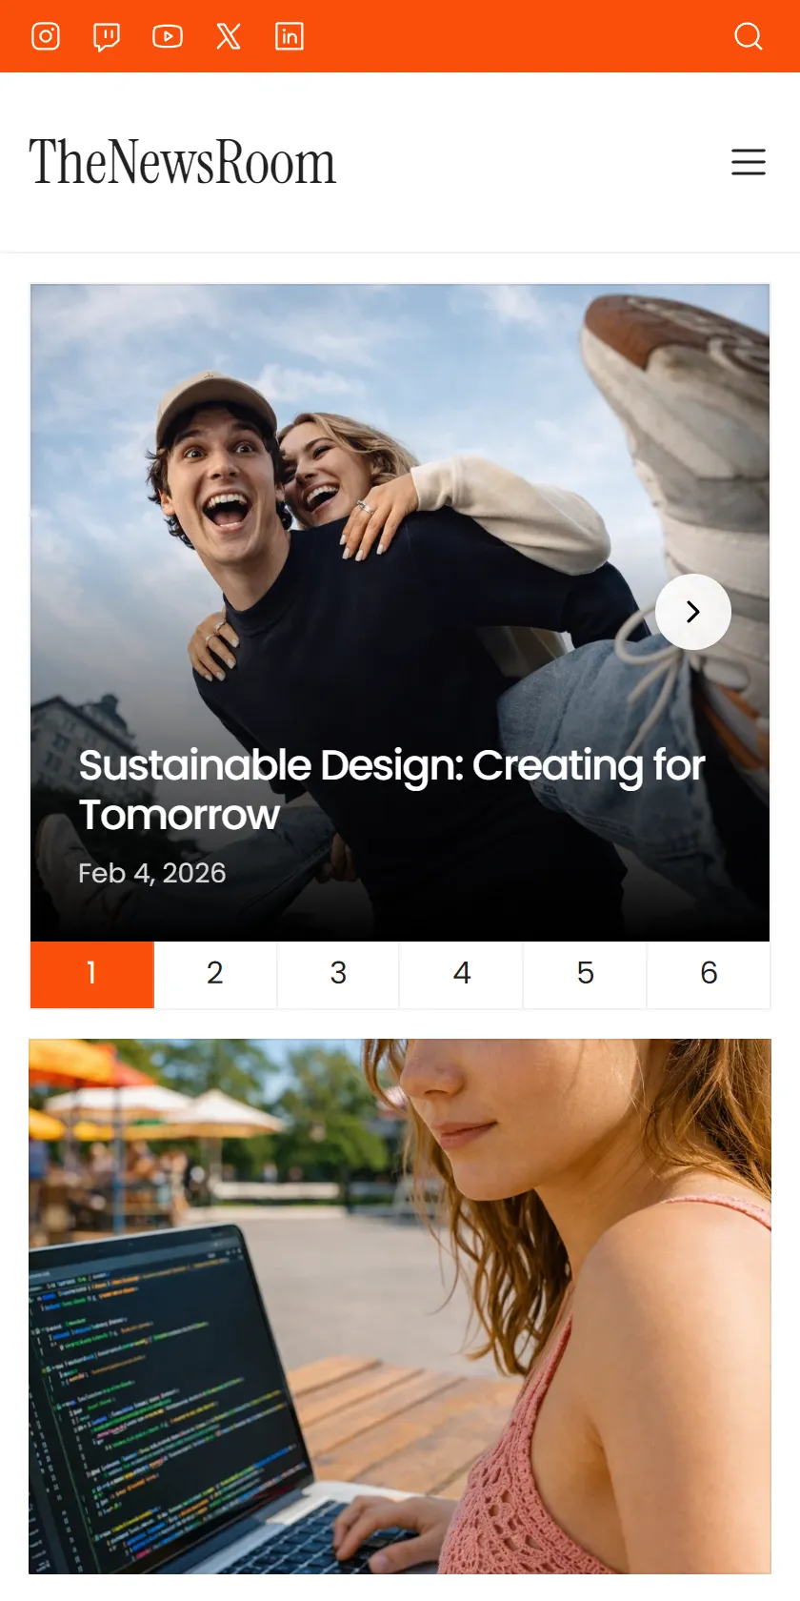Click the Feb 4, 2026 date
This screenshot has height=1601, width=800.
click(x=152, y=873)
